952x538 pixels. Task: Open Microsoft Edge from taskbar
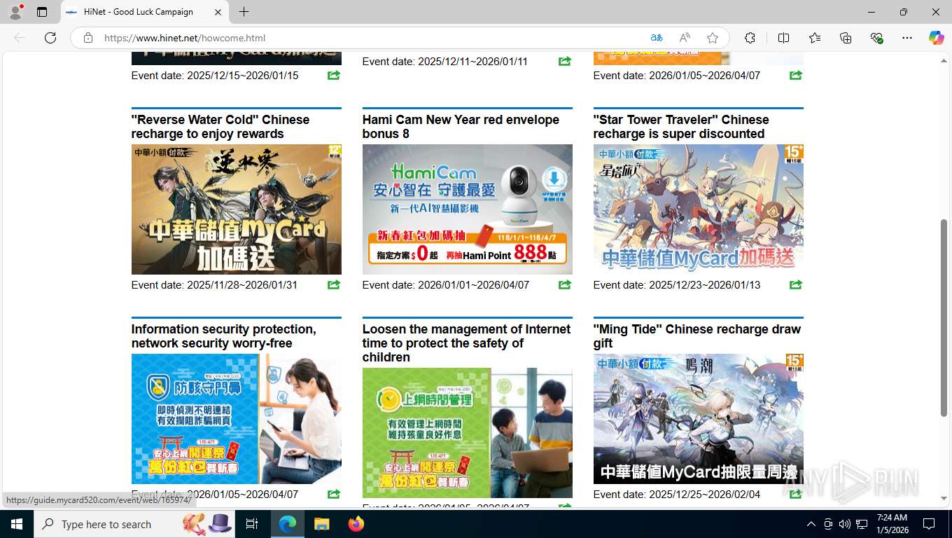pos(288,524)
